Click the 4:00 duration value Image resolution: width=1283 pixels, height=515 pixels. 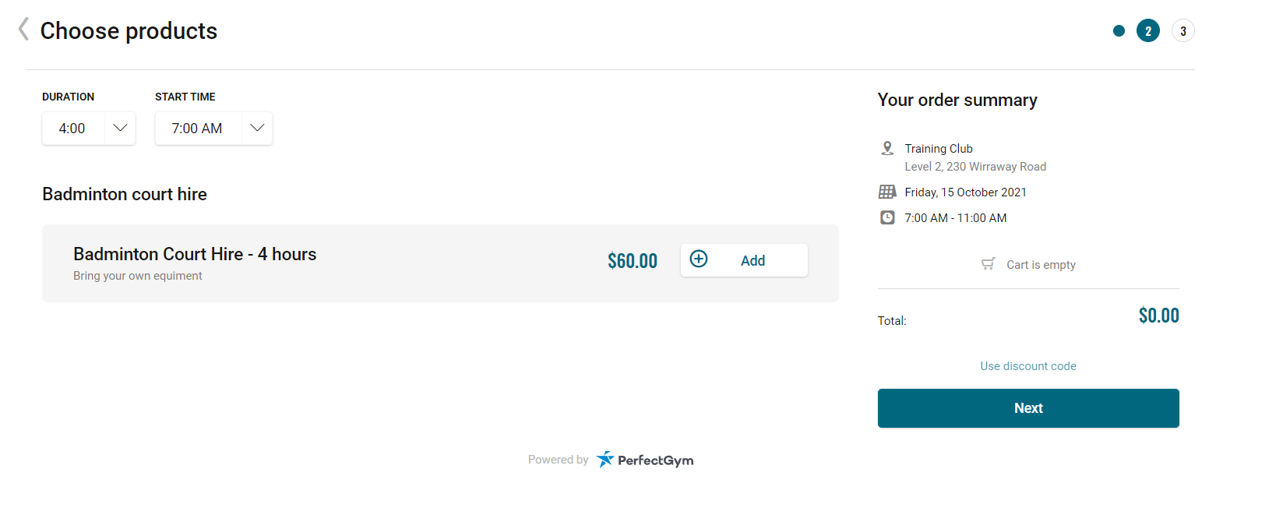click(72, 129)
